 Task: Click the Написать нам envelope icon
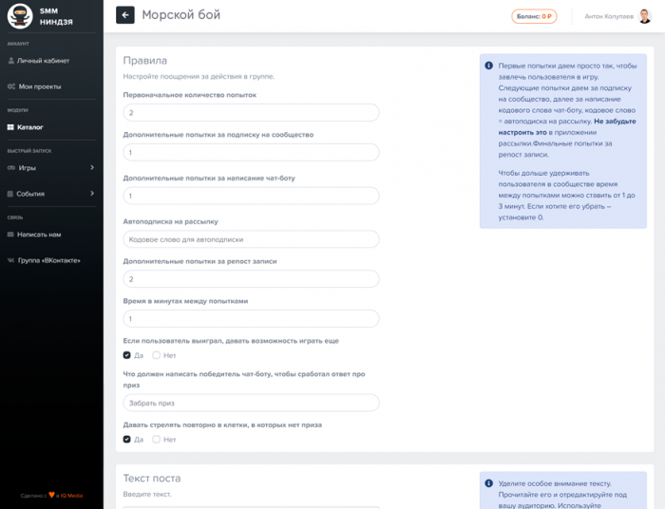click(x=10, y=234)
